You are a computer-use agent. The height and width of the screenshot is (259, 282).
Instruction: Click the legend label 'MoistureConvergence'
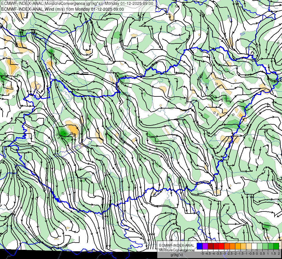[x=177, y=250]
